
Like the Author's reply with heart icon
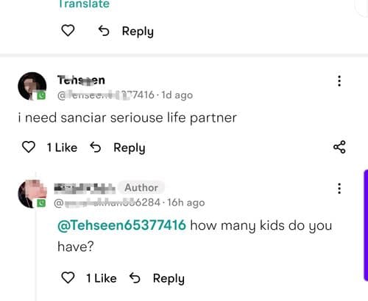68,278
